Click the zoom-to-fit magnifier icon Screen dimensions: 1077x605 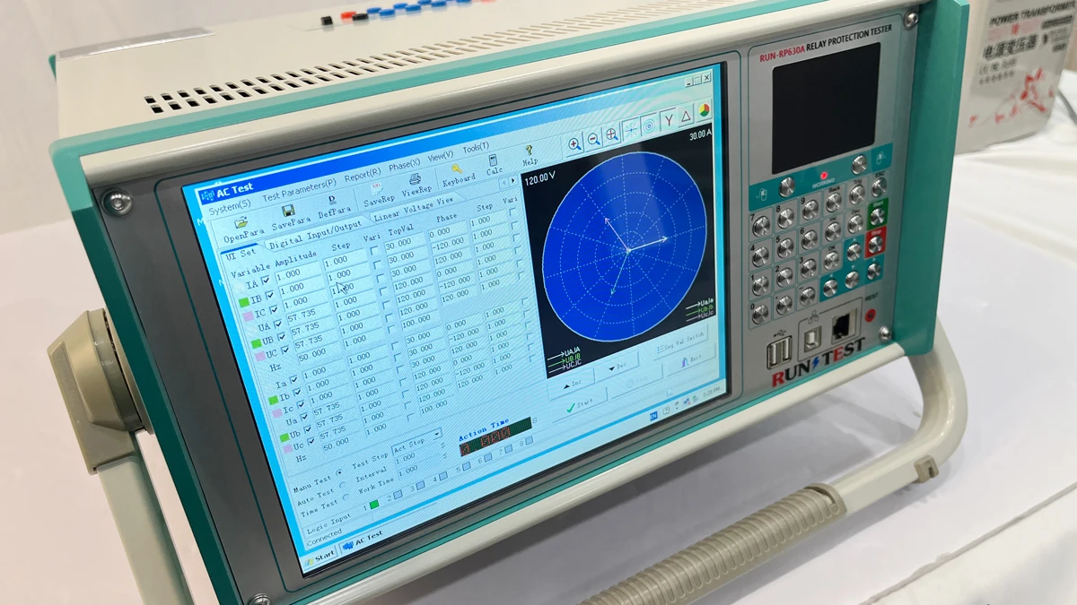click(611, 135)
